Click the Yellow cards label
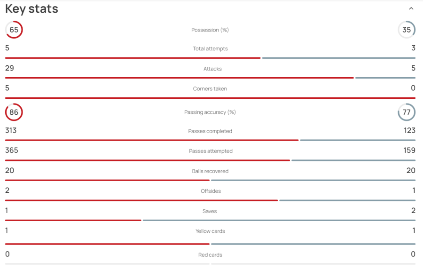423x270 pixels. click(x=210, y=231)
